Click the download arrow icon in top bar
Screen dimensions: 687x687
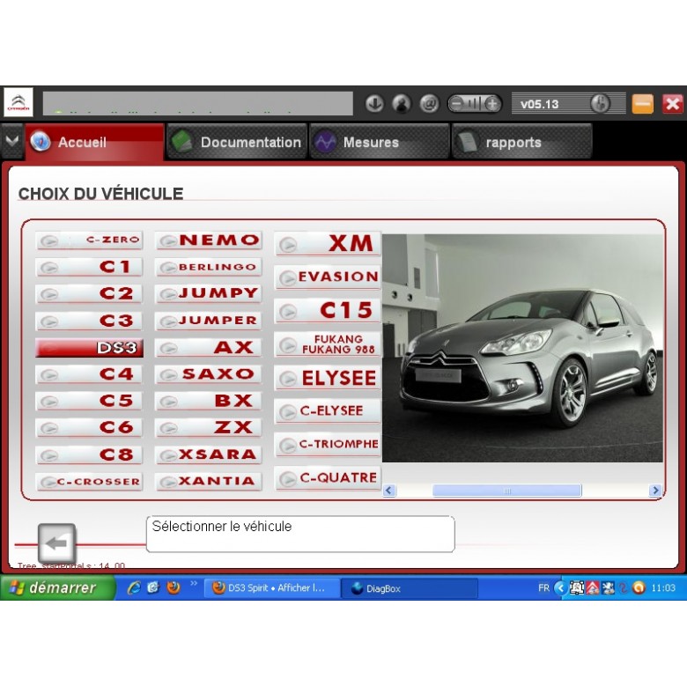click(x=374, y=104)
